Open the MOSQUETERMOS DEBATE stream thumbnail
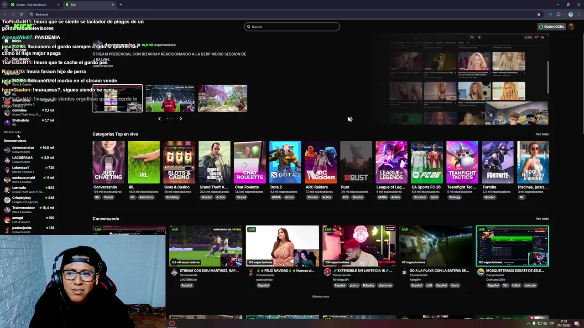 point(512,246)
